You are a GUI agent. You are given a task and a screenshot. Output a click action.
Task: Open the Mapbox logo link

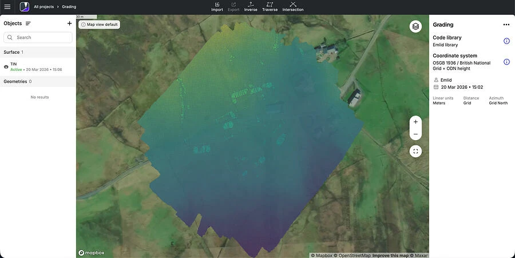pyautogui.click(x=92, y=253)
